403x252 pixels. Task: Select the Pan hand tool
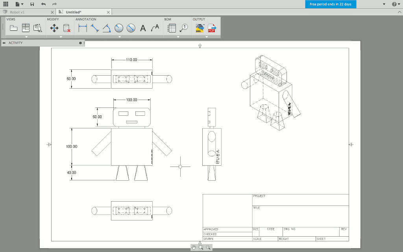194,247
